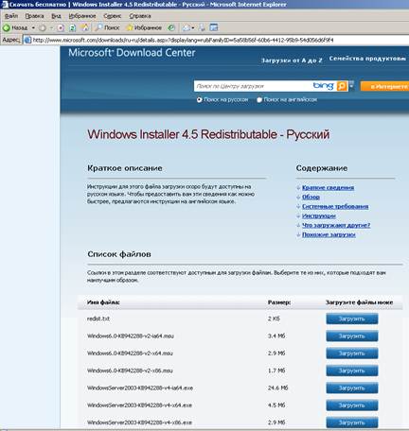Go to the Home page icon
This screenshot has width=409, height=431.
click(x=85, y=28)
